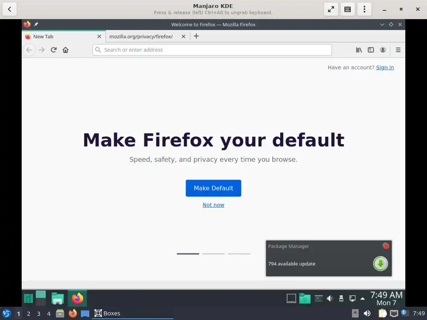Image resolution: width=427 pixels, height=320 pixels.
Task: Click the Not now link
Action: point(213,205)
